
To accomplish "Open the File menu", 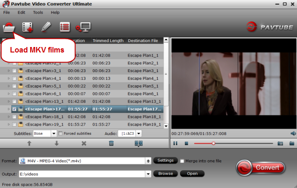I will [x=6, y=12].
